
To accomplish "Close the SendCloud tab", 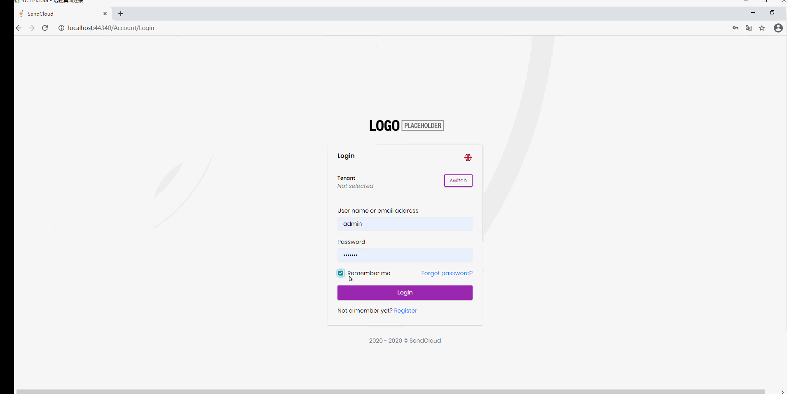I will 105,14.
